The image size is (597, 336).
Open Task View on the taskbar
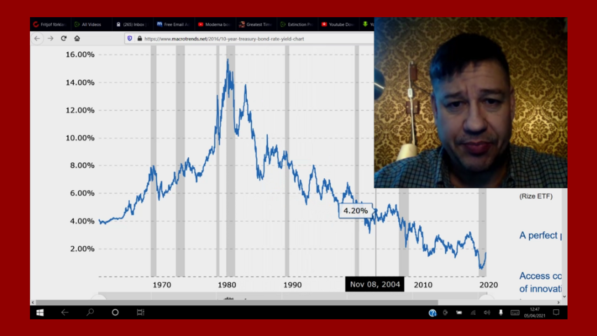pos(140,313)
